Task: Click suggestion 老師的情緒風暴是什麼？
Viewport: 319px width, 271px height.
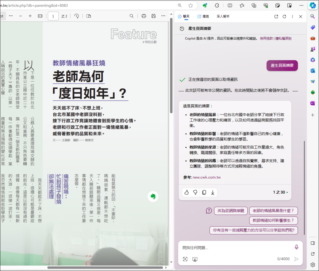Action: [x=273, y=211]
